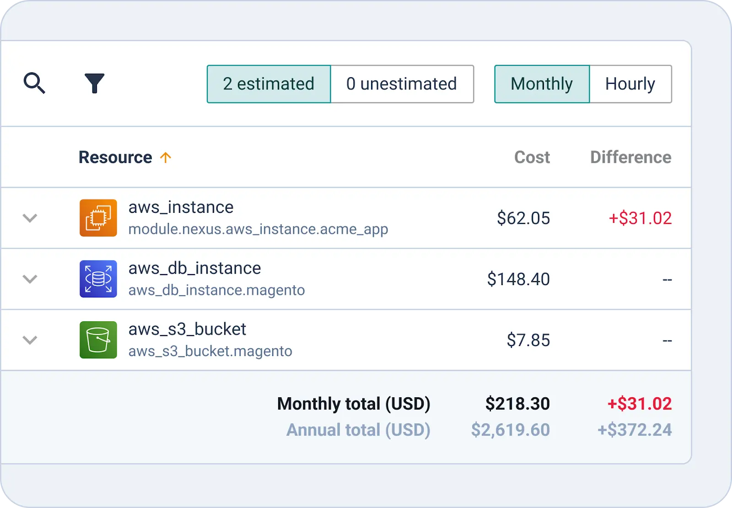This screenshot has height=508, width=732.
Task: Click the $2,619.60 annual total value
Action: tap(510, 430)
